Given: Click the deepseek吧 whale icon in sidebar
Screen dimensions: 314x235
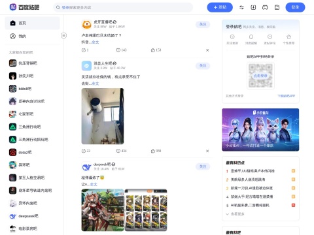Looking at the screenshot, I should (12, 216).
